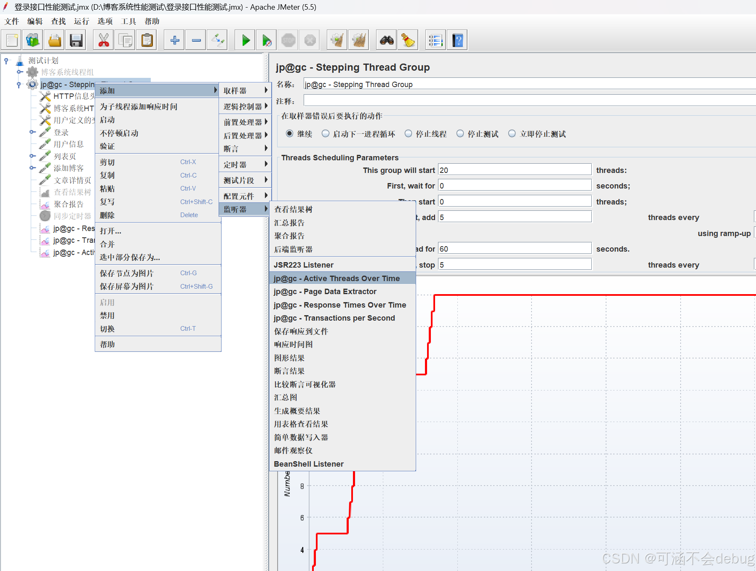This screenshot has height=571, width=756.
Task: Select BeanShell Listener entry
Action: 342,464
